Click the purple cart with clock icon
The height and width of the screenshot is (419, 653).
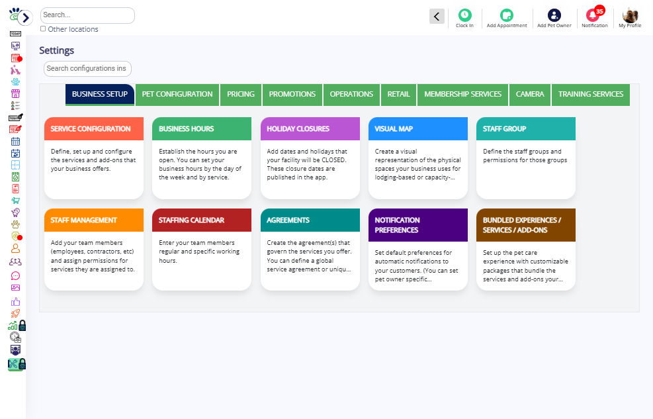pos(15,213)
